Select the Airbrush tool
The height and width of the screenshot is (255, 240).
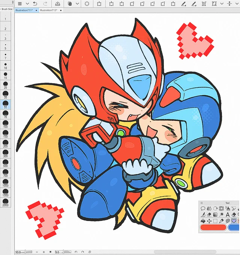pos(228,208)
